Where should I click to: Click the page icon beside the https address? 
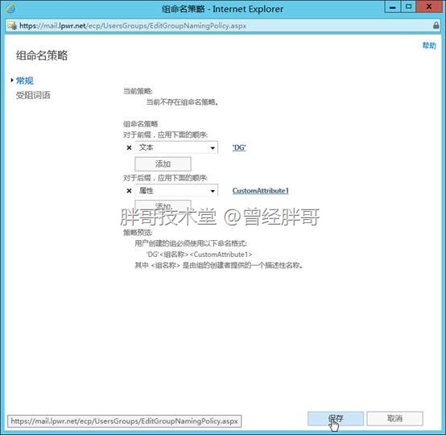coord(12,26)
